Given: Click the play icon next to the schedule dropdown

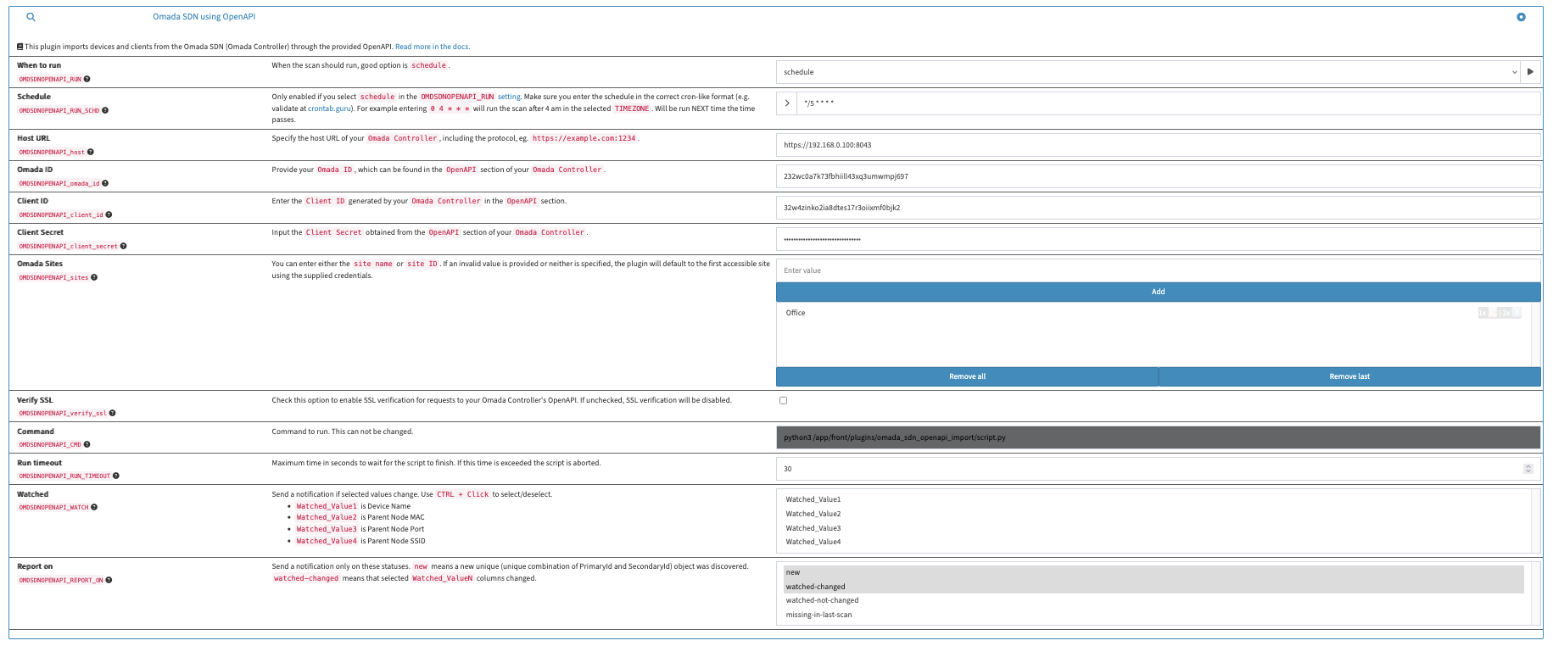Looking at the screenshot, I should (x=1530, y=72).
